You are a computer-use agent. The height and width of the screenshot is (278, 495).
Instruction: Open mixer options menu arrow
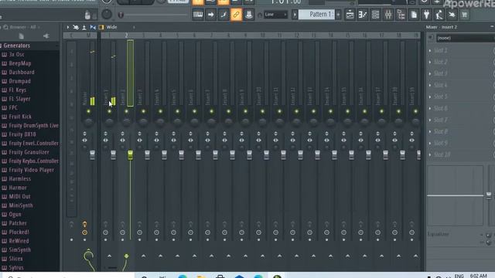point(67,28)
